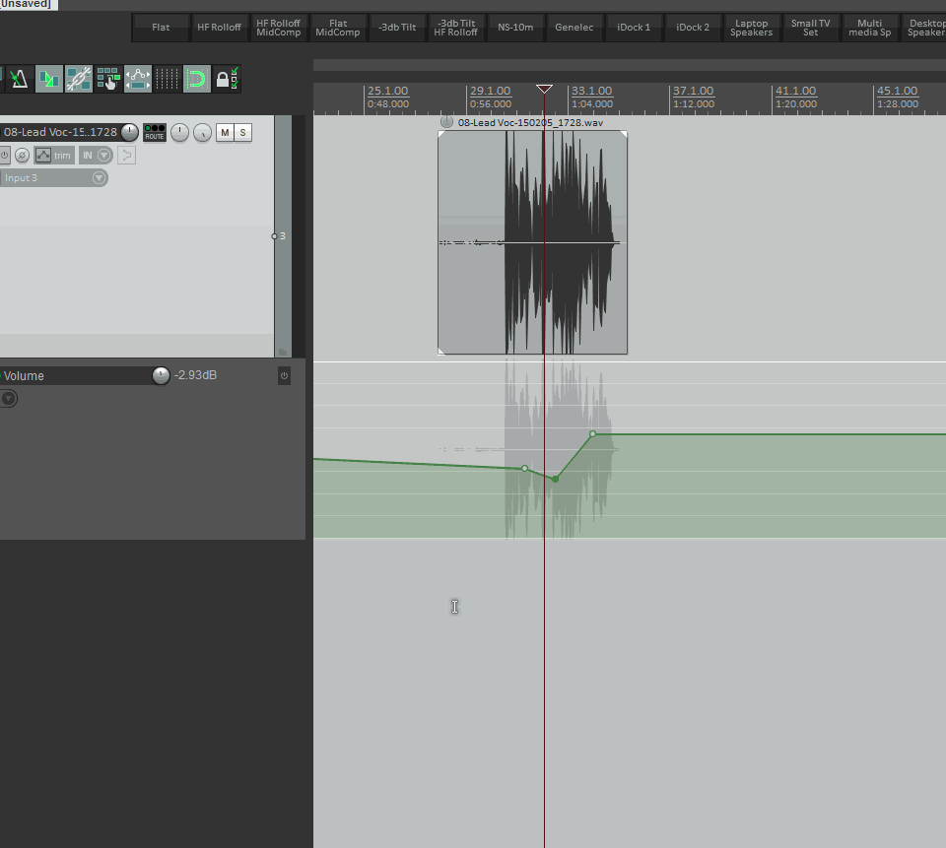The image size is (946, 848).
Task: Click track name field 08-Lead Voc-15..1728
Action: (60, 132)
